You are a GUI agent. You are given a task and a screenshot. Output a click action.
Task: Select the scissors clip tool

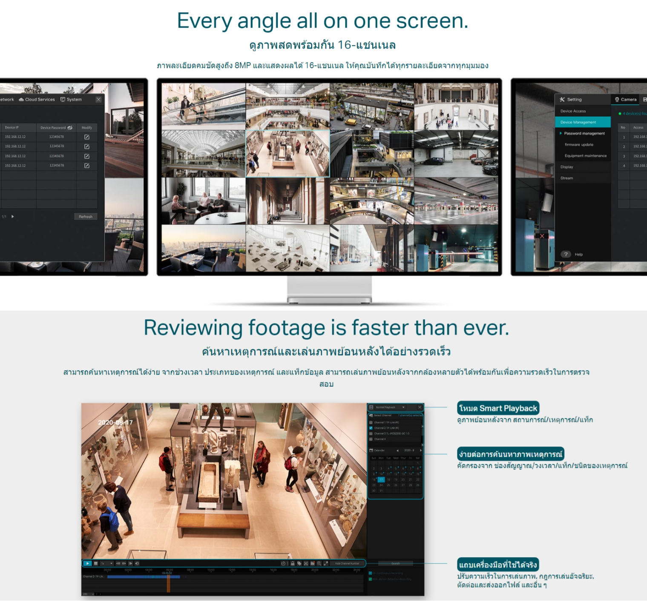306,563
